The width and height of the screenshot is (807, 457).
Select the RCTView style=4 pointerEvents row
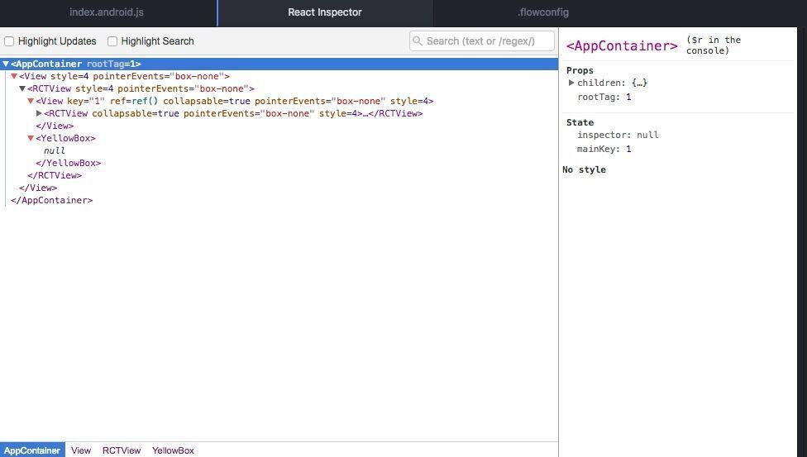tap(141, 88)
